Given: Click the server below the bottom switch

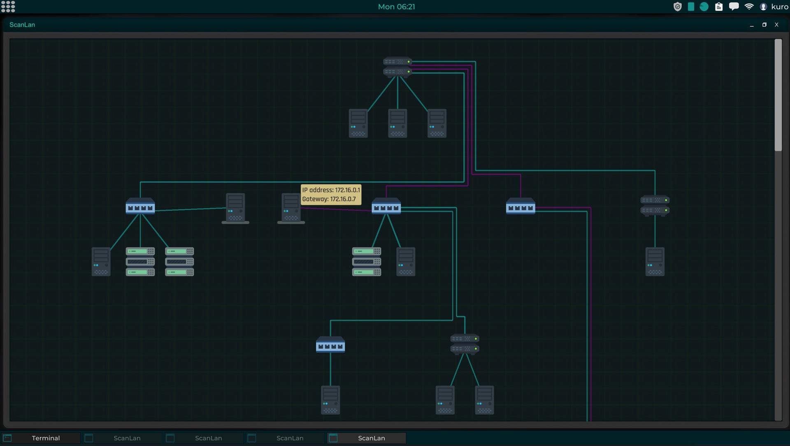Looking at the screenshot, I should tap(330, 400).
